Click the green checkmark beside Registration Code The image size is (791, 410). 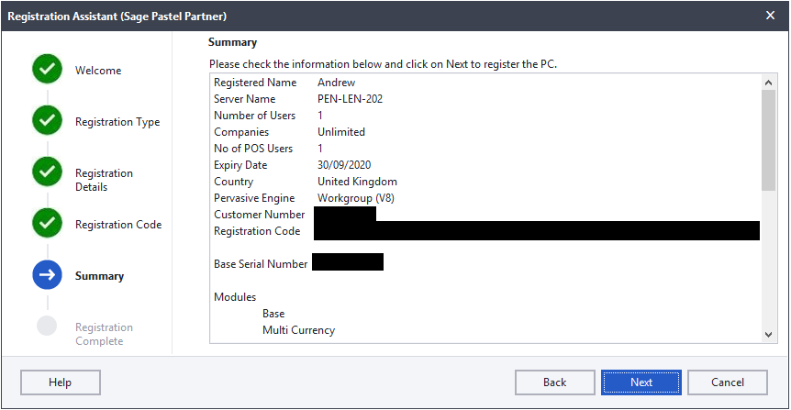click(x=48, y=224)
